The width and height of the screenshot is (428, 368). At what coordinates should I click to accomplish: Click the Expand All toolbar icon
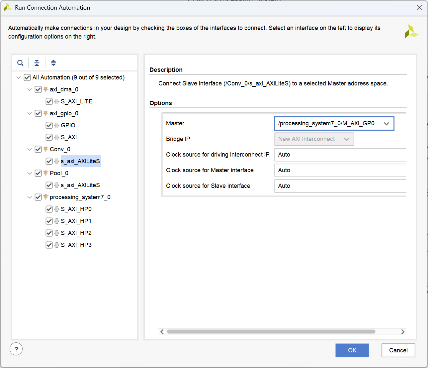point(53,63)
